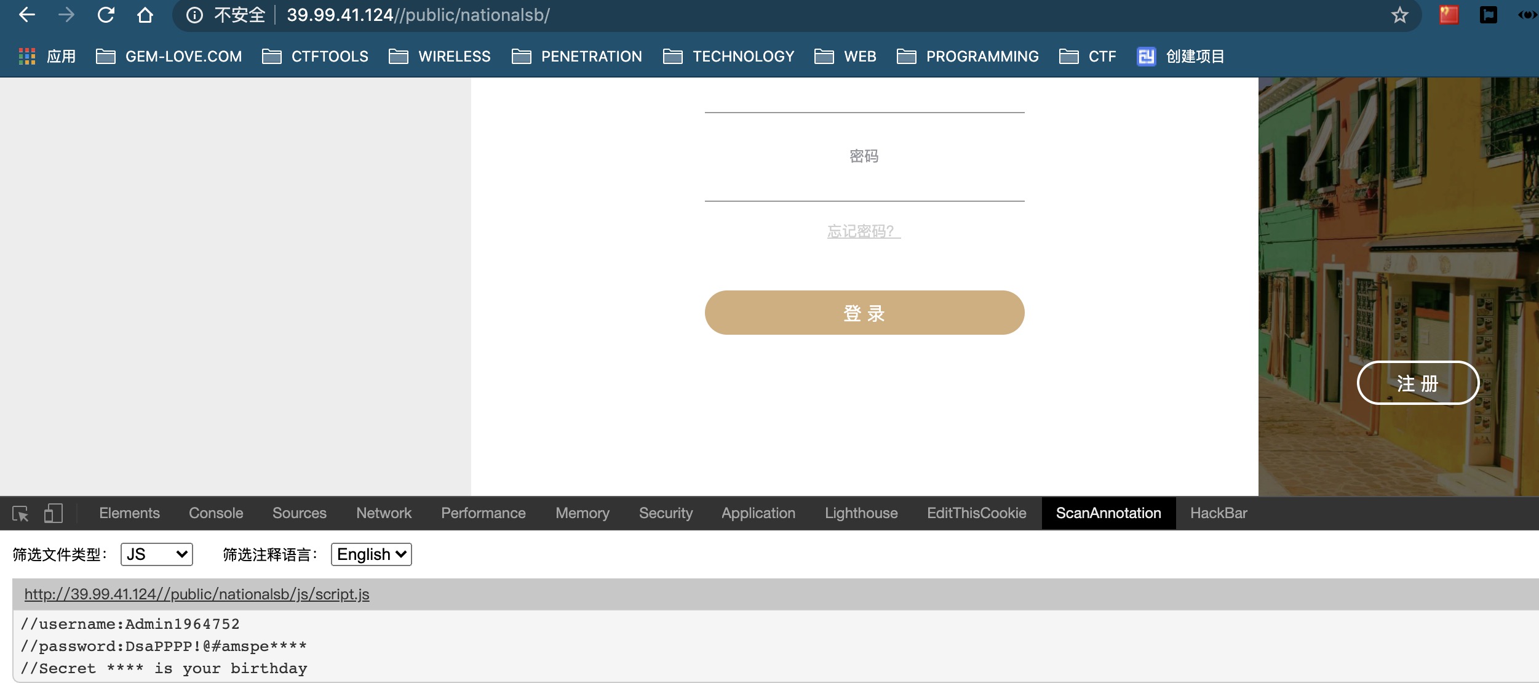Click the 登录 login button
Screen dimensions: 1539x683
pyautogui.click(x=864, y=313)
